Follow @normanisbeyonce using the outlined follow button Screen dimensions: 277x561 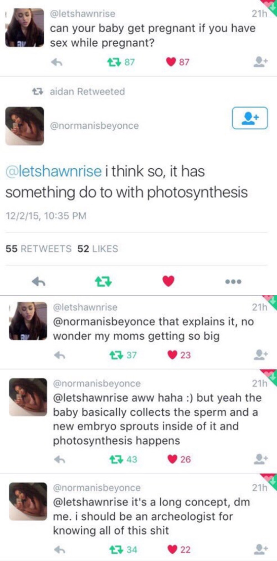click(x=250, y=118)
